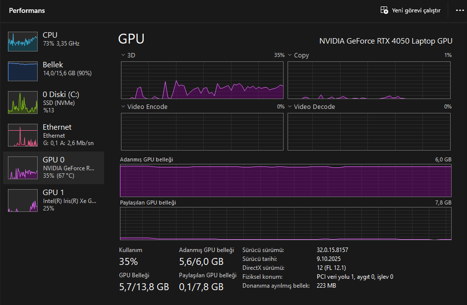Click the 3D usage graph area
Image resolution: width=467 pixels, height=305 pixels.
pyautogui.click(x=202, y=80)
